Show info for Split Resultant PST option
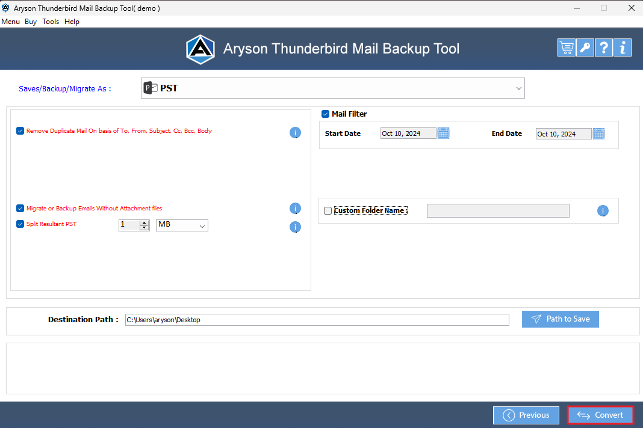The width and height of the screenshot is (643, 428). click(x=295, y=227)
